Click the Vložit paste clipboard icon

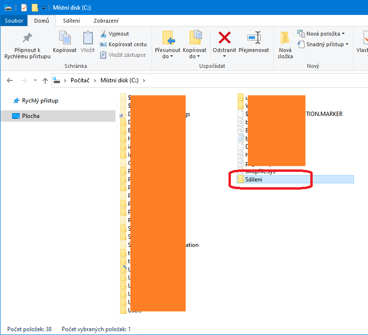pos(88,38)
